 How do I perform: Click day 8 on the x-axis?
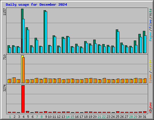[x=42, y=117]
